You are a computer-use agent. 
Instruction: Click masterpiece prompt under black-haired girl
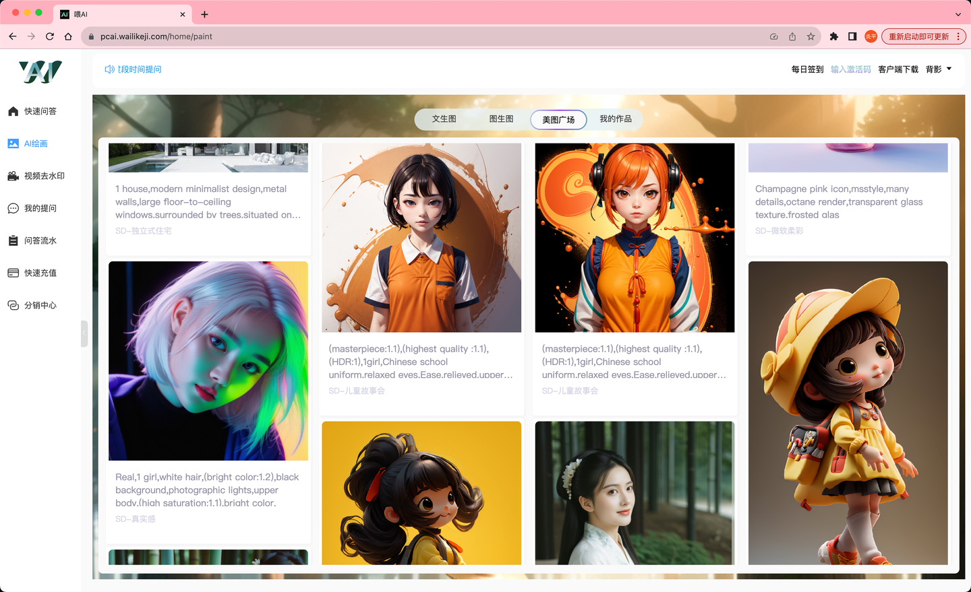[x=421, y=362]
